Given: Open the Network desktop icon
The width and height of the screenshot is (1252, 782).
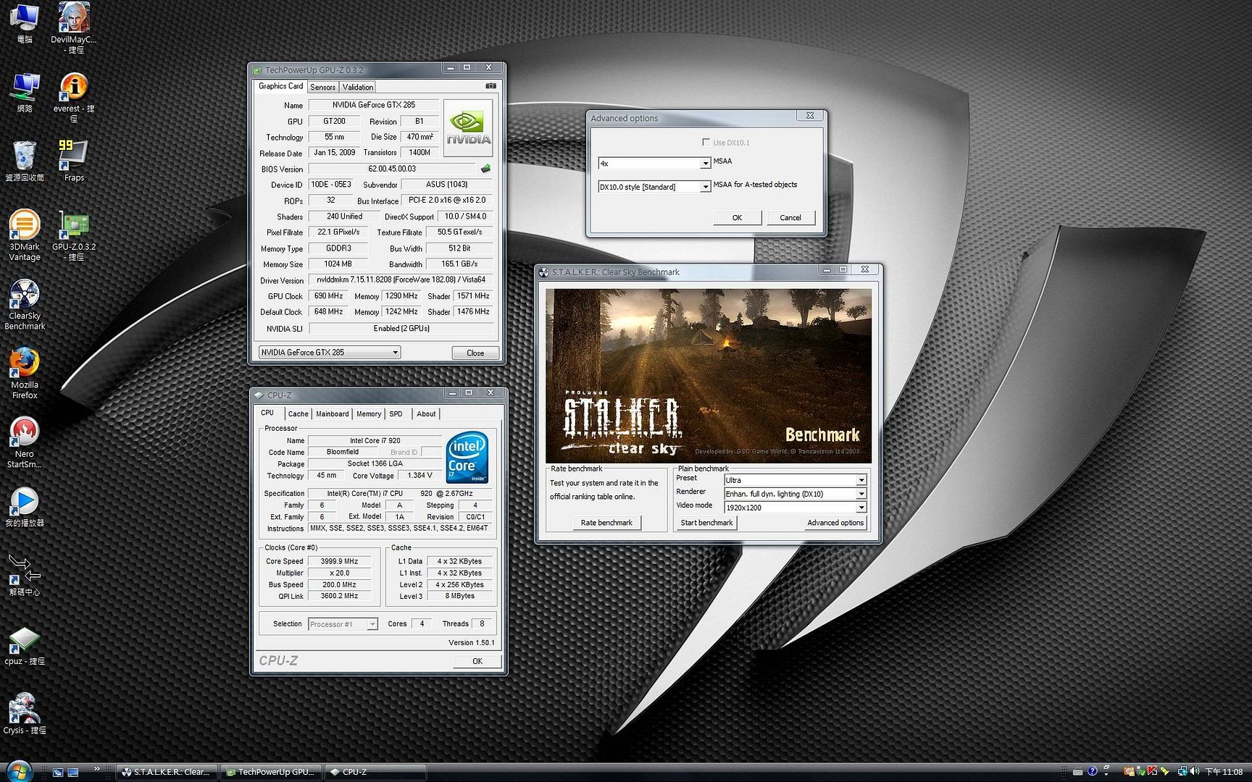Looking at the screenshot, I should (25, 93).
